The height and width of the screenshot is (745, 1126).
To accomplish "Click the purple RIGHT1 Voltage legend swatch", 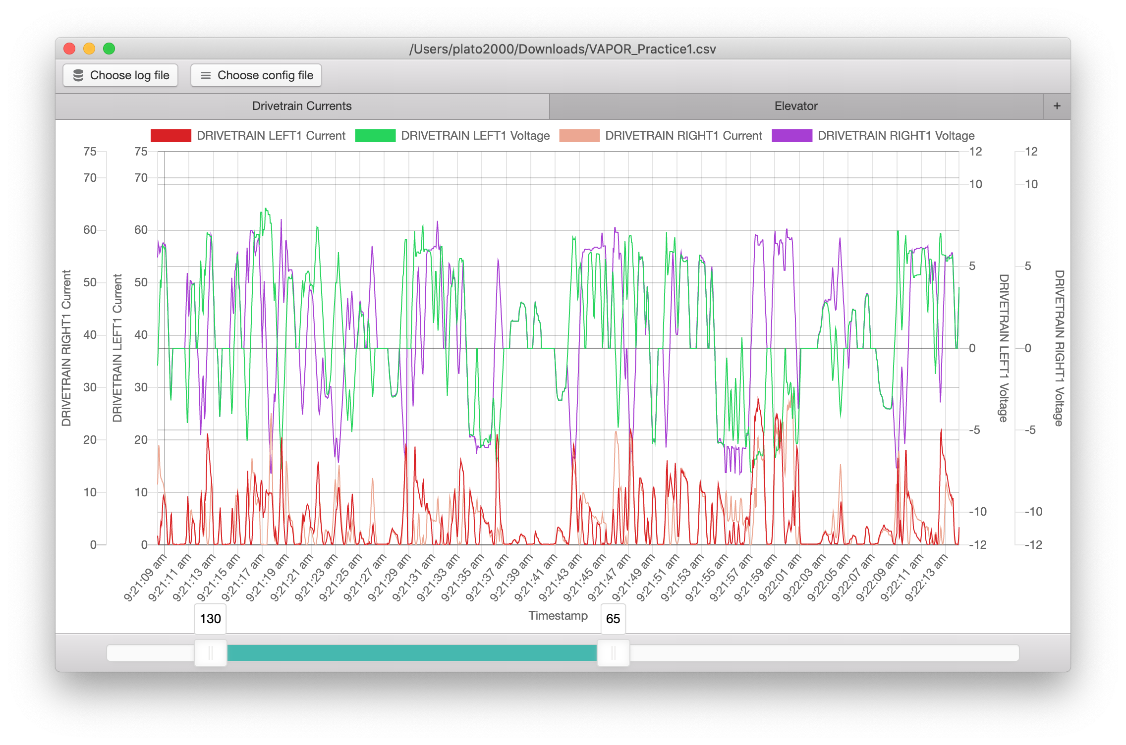I will coord(791,136).
